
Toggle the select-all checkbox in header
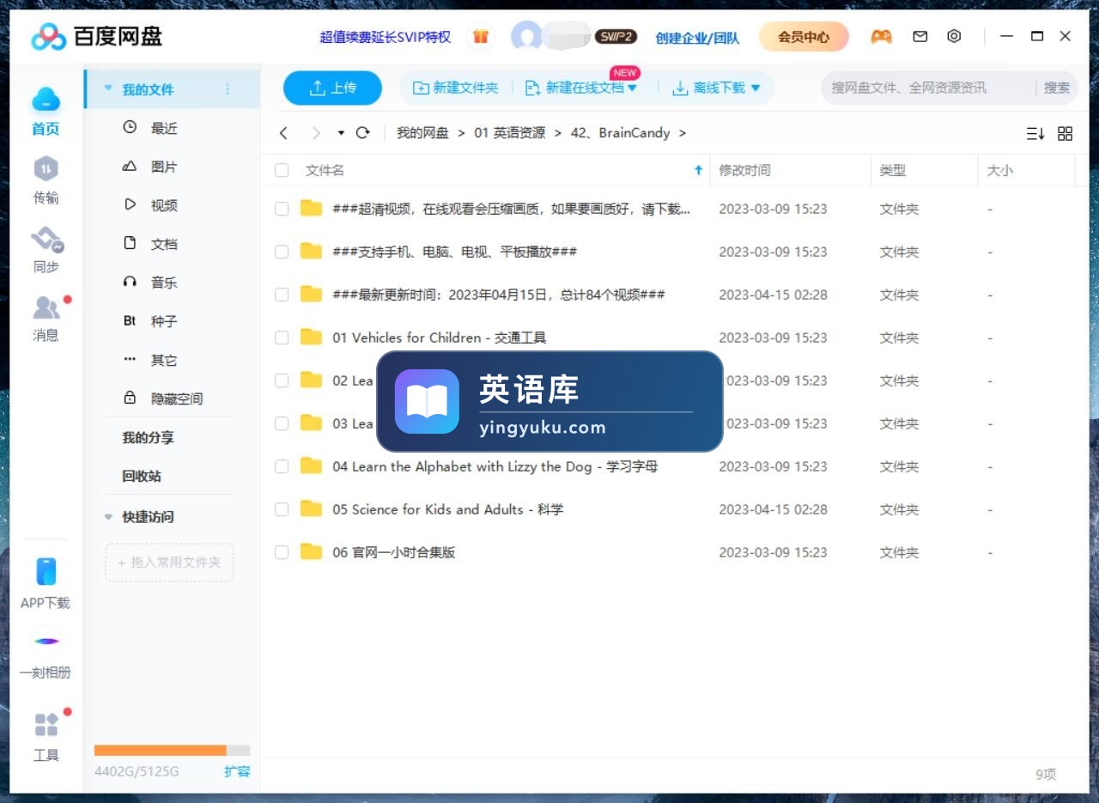[x=282, y=170]
